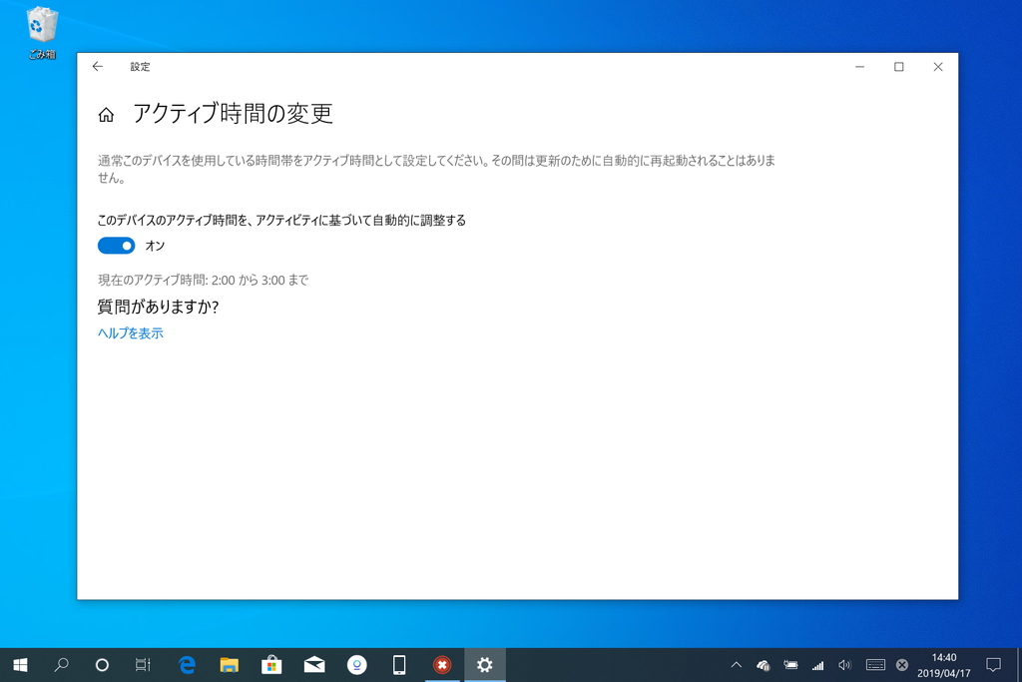
Task: Expand hidden system tray icons
Action: pyautogui.click(x=736, y=664)
